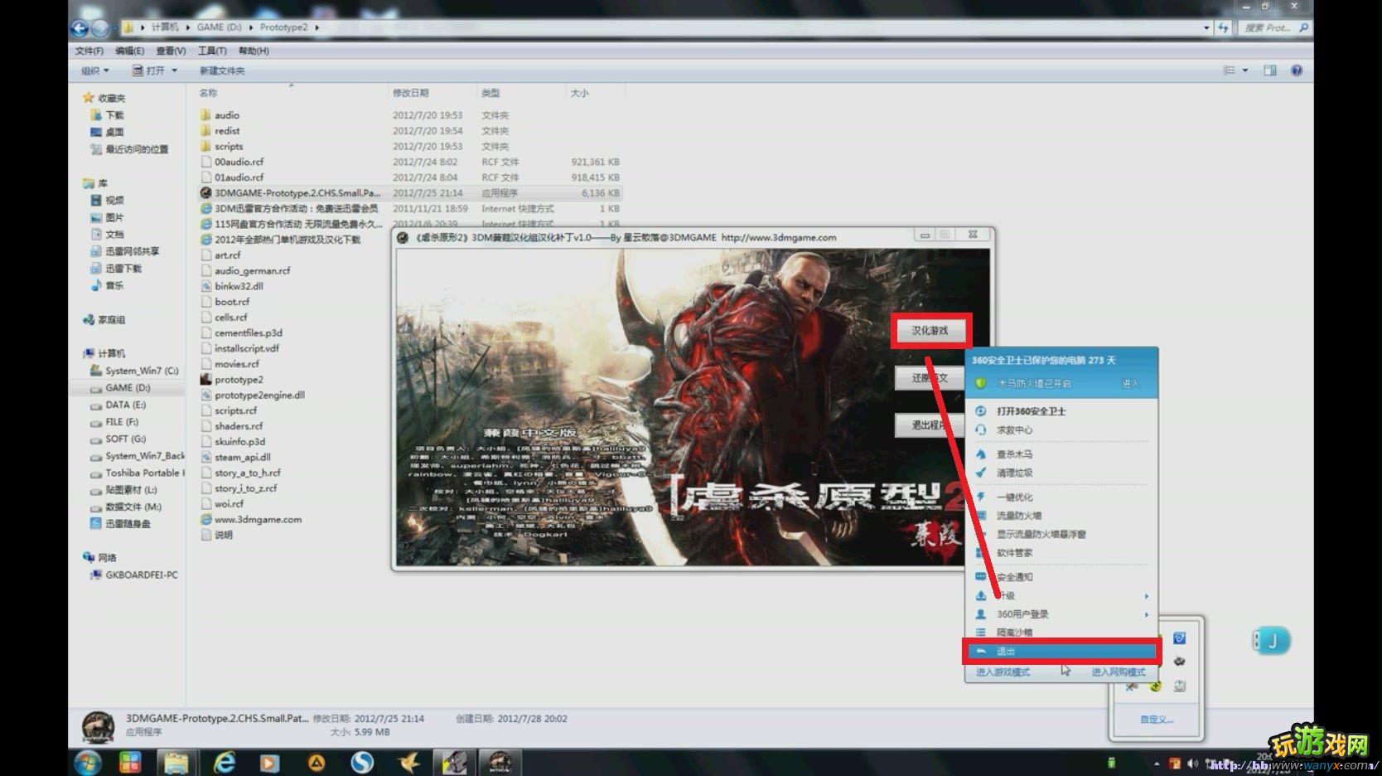Click the safely remove hardware tray icon

pos(1111,763)
